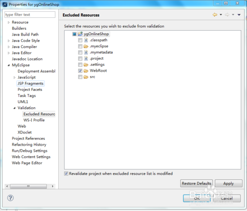Select Excluded Resources under Validation
The height and width of the screenshot is (211, 247).
coord(39,114)
